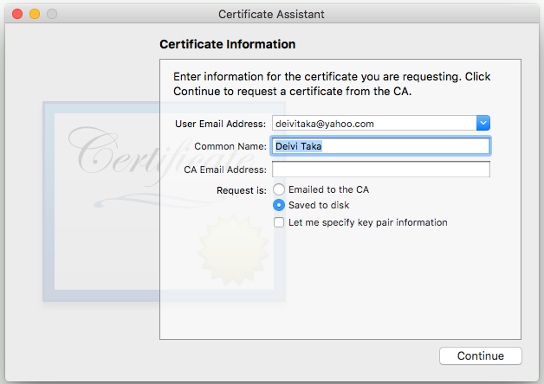544x384 pixels.
Task: Click the instruction text about requesting a certificate
Action: [x=332, y=84]
